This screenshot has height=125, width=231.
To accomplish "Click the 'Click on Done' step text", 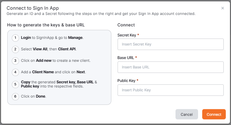I will click(x=33, y=96).
